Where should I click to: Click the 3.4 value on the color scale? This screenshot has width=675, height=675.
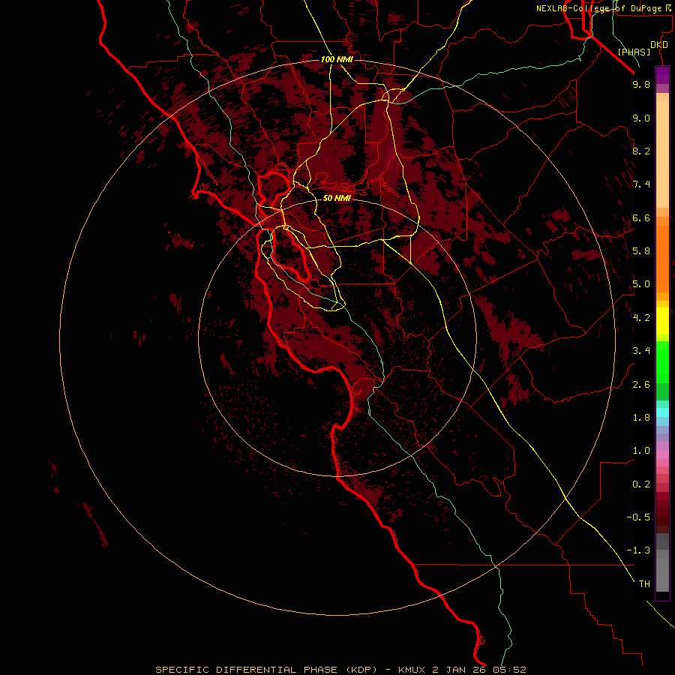[x=641, y=351]
